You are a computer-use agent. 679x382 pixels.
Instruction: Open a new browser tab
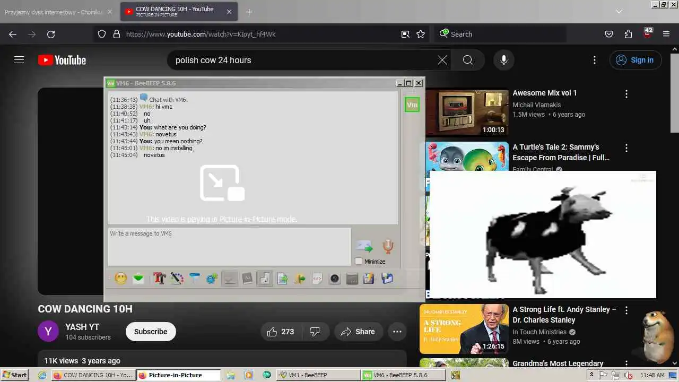[249, 12]
